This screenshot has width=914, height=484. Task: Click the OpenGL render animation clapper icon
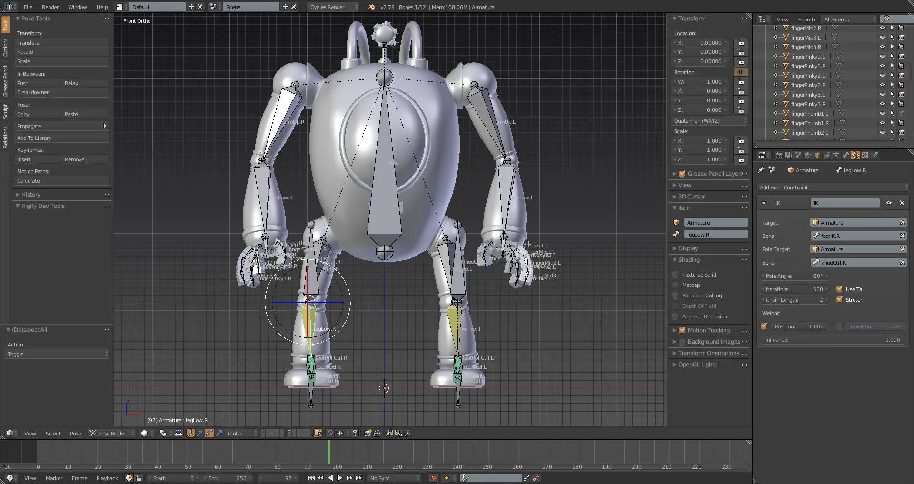(x=377, y=433)
